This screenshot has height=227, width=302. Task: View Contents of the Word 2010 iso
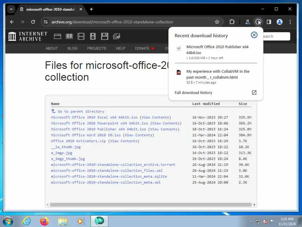click(x=139, y=135)
